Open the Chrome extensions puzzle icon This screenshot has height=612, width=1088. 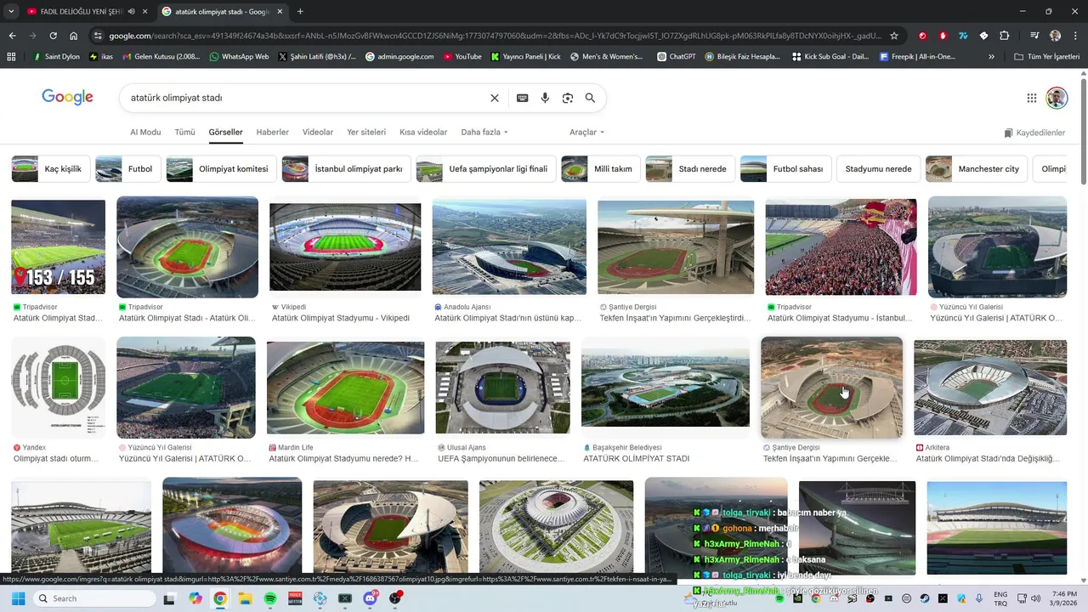[x=1005, y=36]
